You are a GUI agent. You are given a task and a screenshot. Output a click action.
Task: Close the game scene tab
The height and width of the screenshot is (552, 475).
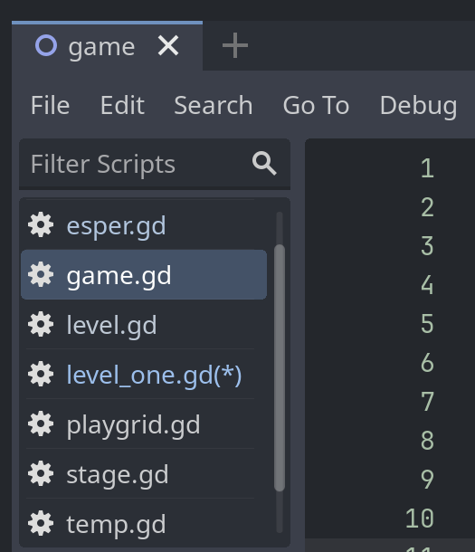168,46
